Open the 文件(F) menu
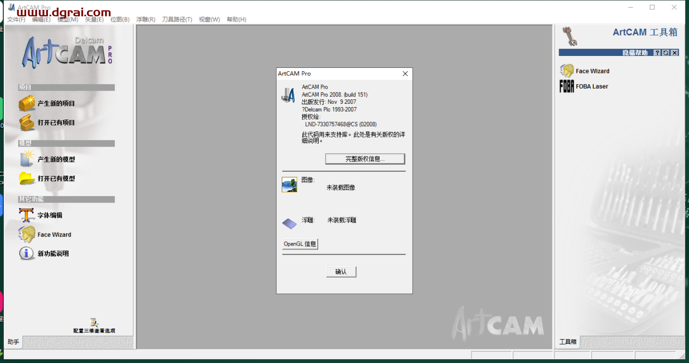The width and height of the screenshot is (689, 363). click(16, 20)
